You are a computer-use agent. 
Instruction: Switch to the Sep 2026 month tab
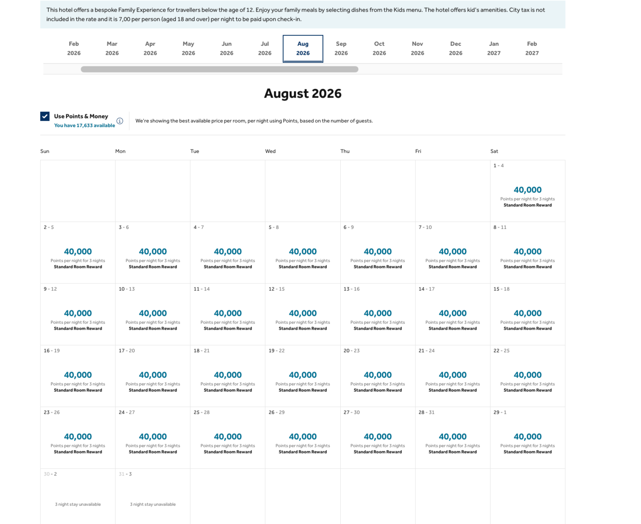pyautogui.click(x=341, y=49)
